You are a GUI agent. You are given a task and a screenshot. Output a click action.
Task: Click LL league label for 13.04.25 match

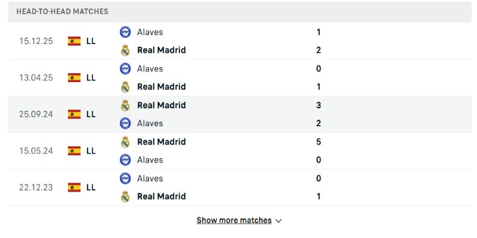(91, 77)
